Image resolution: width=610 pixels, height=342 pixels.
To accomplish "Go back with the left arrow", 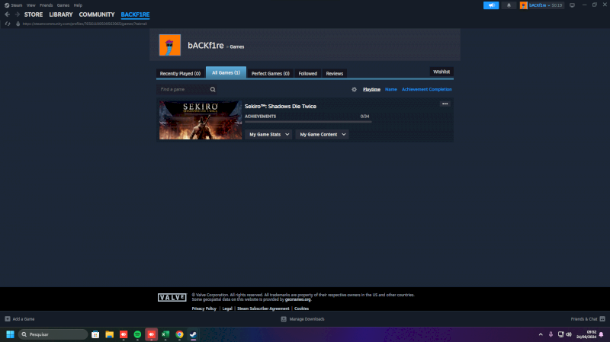I will point(8,14).
